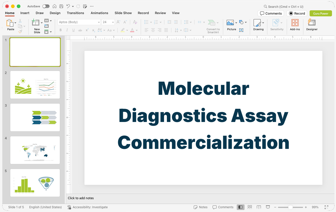This screenshot has height=212, width=336.
Task: Click English (United States) language indicator
Action: point(45,207)
